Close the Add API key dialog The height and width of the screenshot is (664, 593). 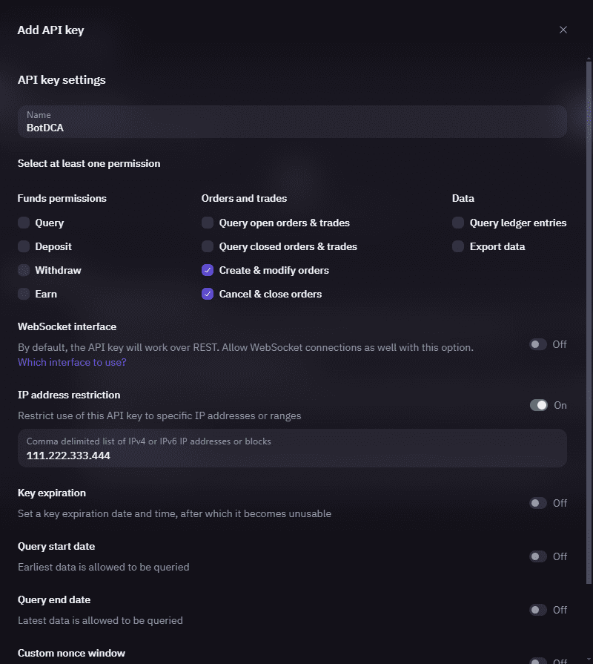pyautogui.click(x=563, y=30)
